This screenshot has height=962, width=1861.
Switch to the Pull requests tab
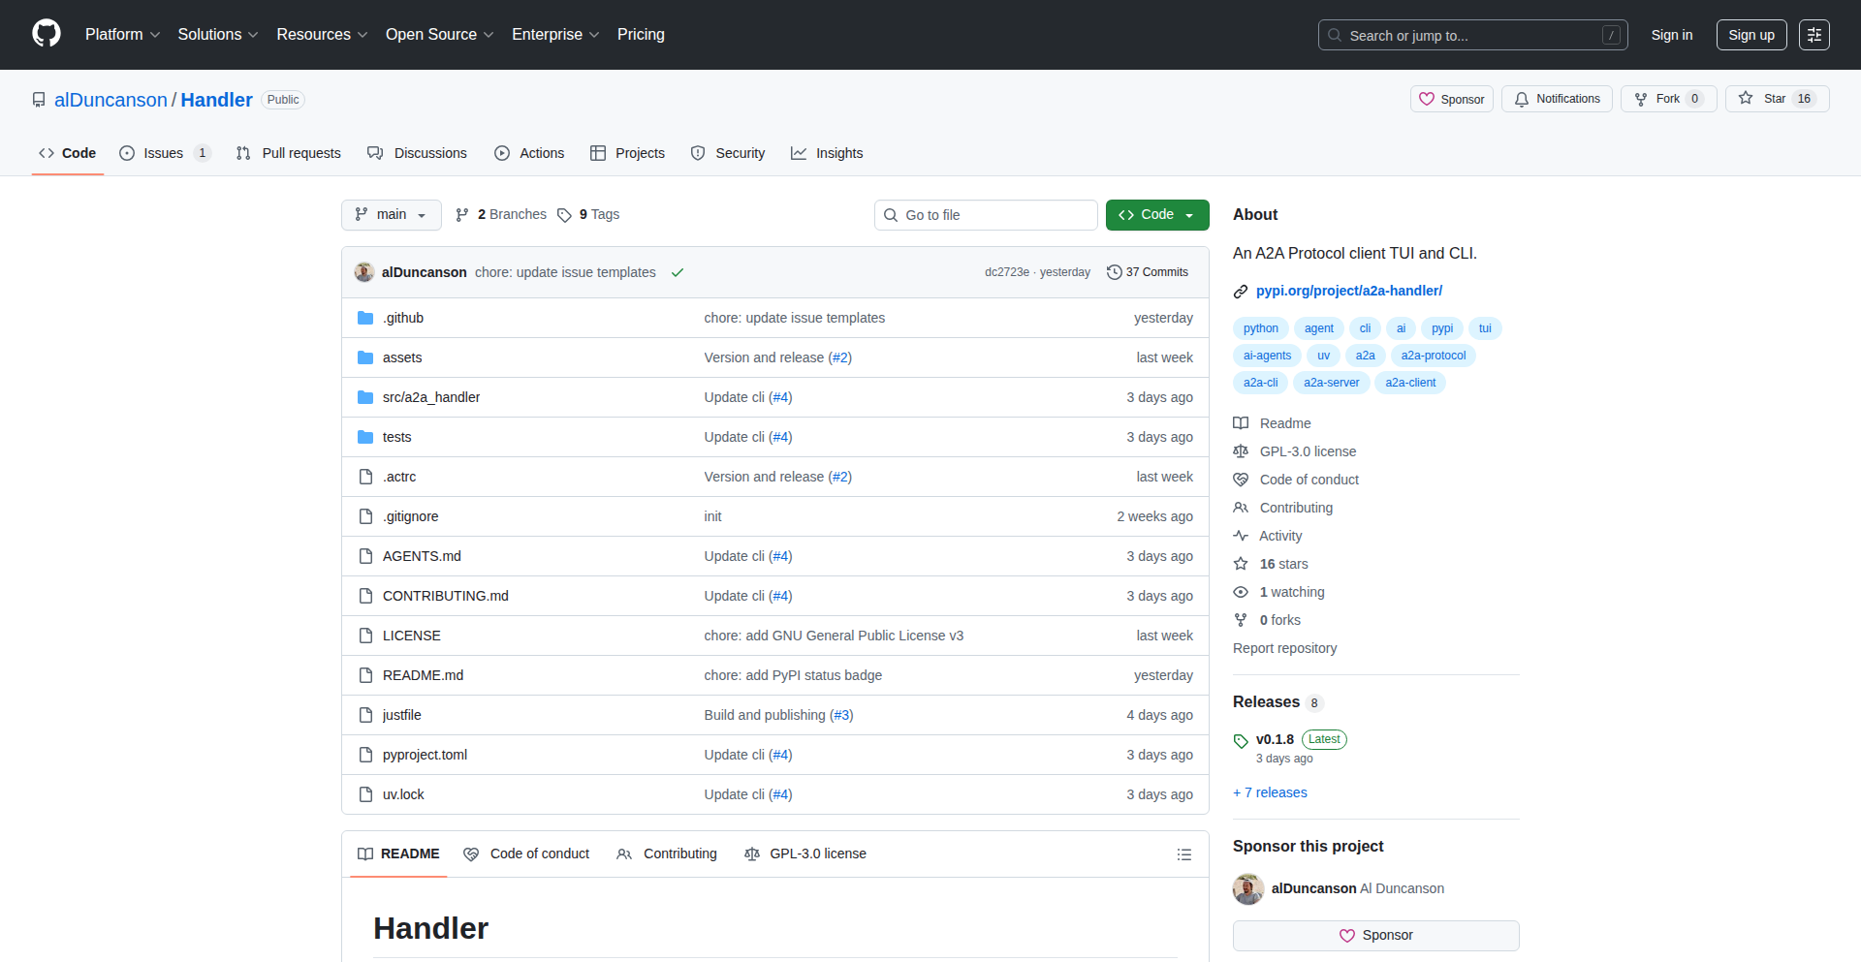click(288, 153)
